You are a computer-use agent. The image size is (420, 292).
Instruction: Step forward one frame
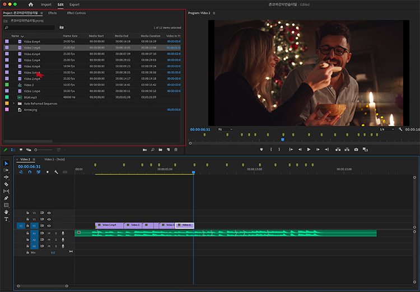[x=318, y=149]
